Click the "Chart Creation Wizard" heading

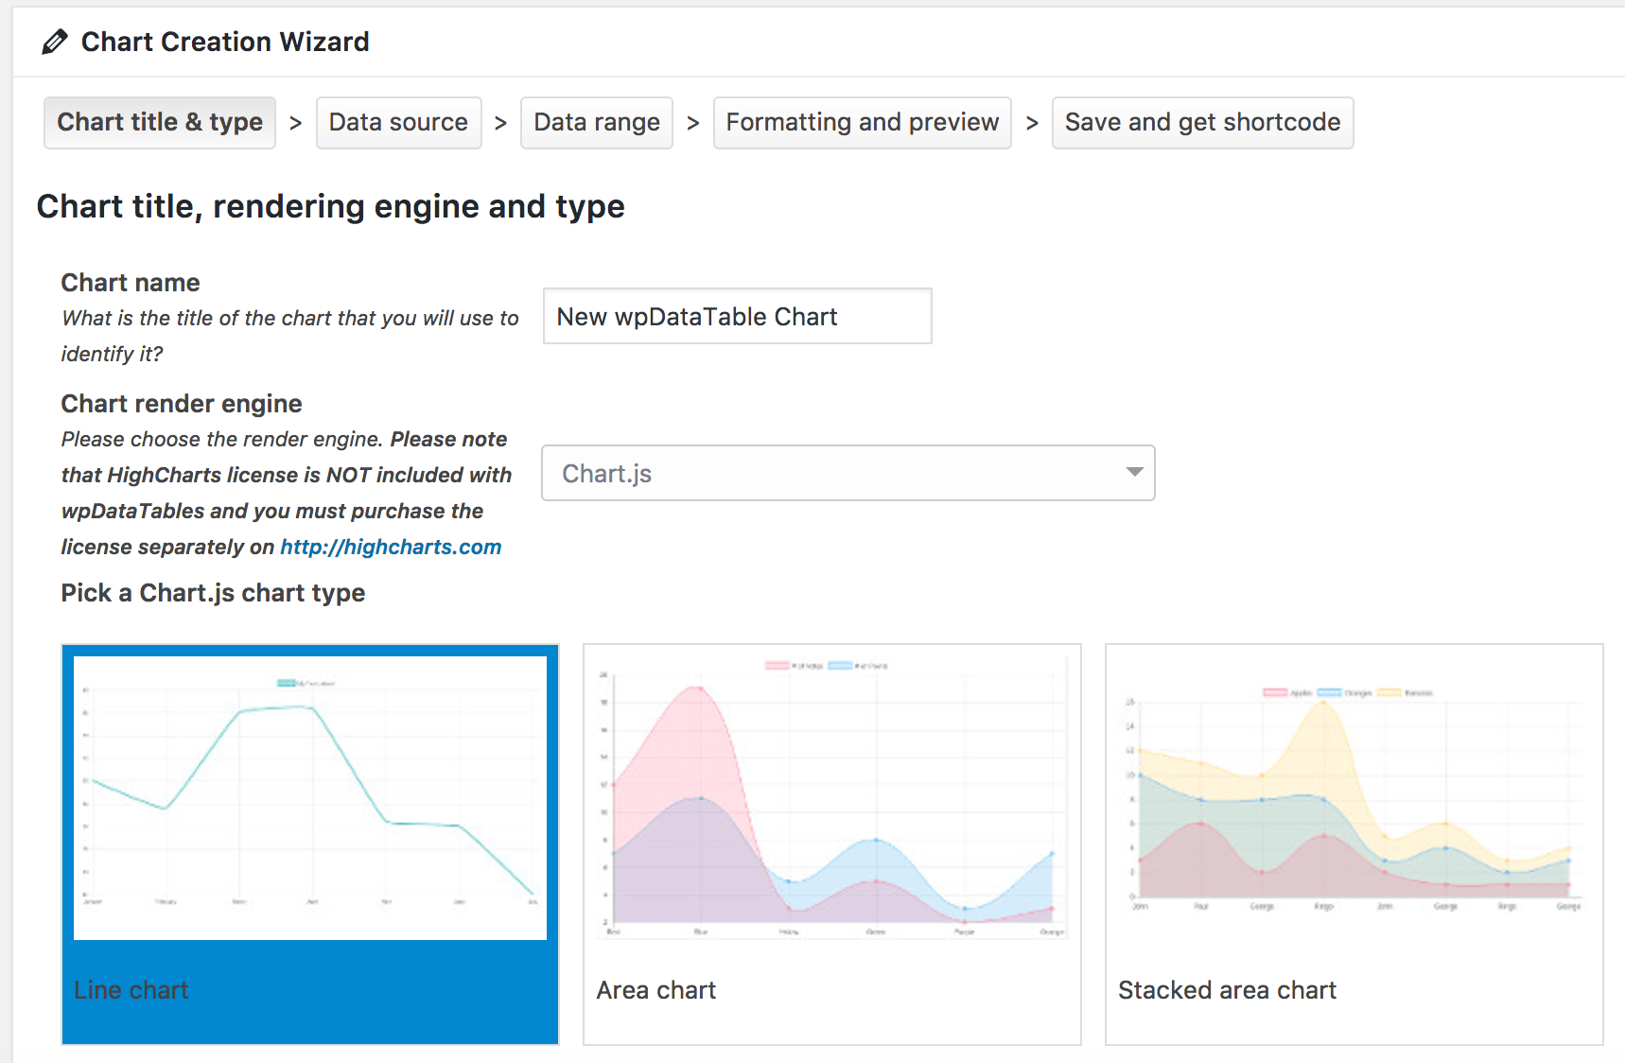pyautogui.click(x=225, y=42)
